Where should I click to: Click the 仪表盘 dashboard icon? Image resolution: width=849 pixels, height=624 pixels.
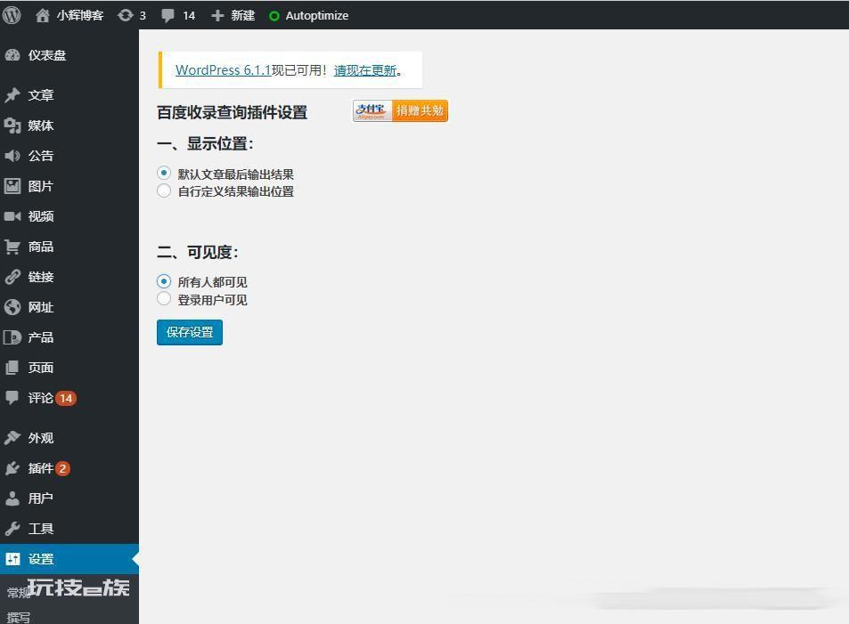tap(12, 55)
